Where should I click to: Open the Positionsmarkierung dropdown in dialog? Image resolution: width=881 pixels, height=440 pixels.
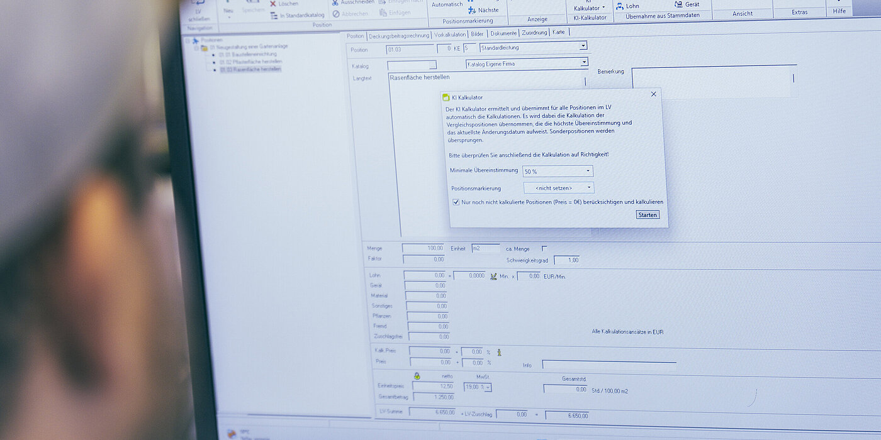(x=559, y=188)
